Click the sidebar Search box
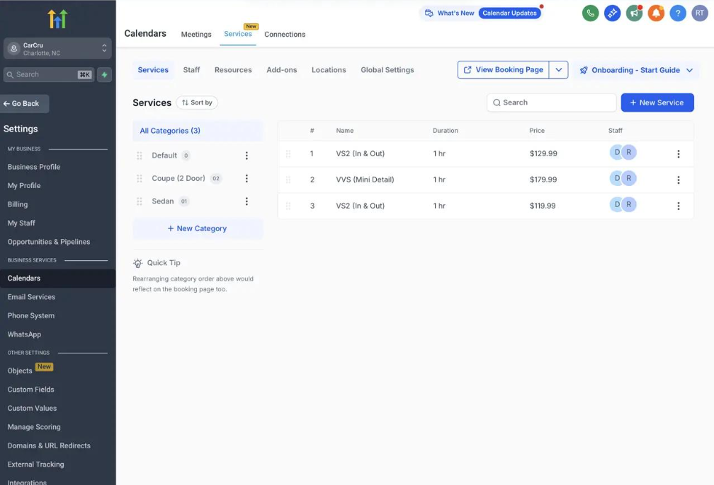The height and width of the screenshot is (485, 714). click(x=49, y=74)
